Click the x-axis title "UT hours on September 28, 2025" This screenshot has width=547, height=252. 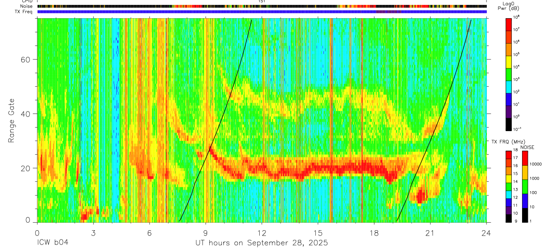[261, 243]
